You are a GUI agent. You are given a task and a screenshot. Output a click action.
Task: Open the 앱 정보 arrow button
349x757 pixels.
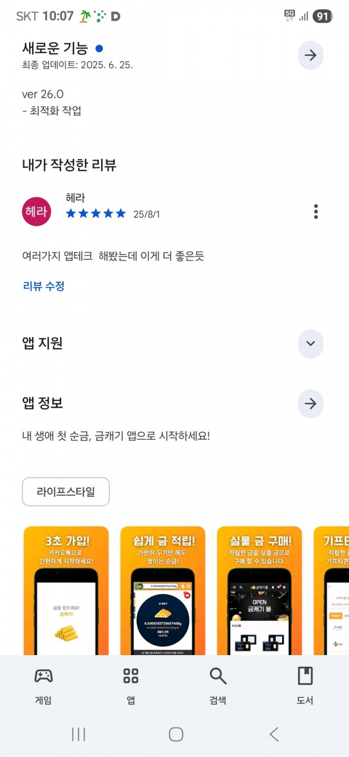311,404
